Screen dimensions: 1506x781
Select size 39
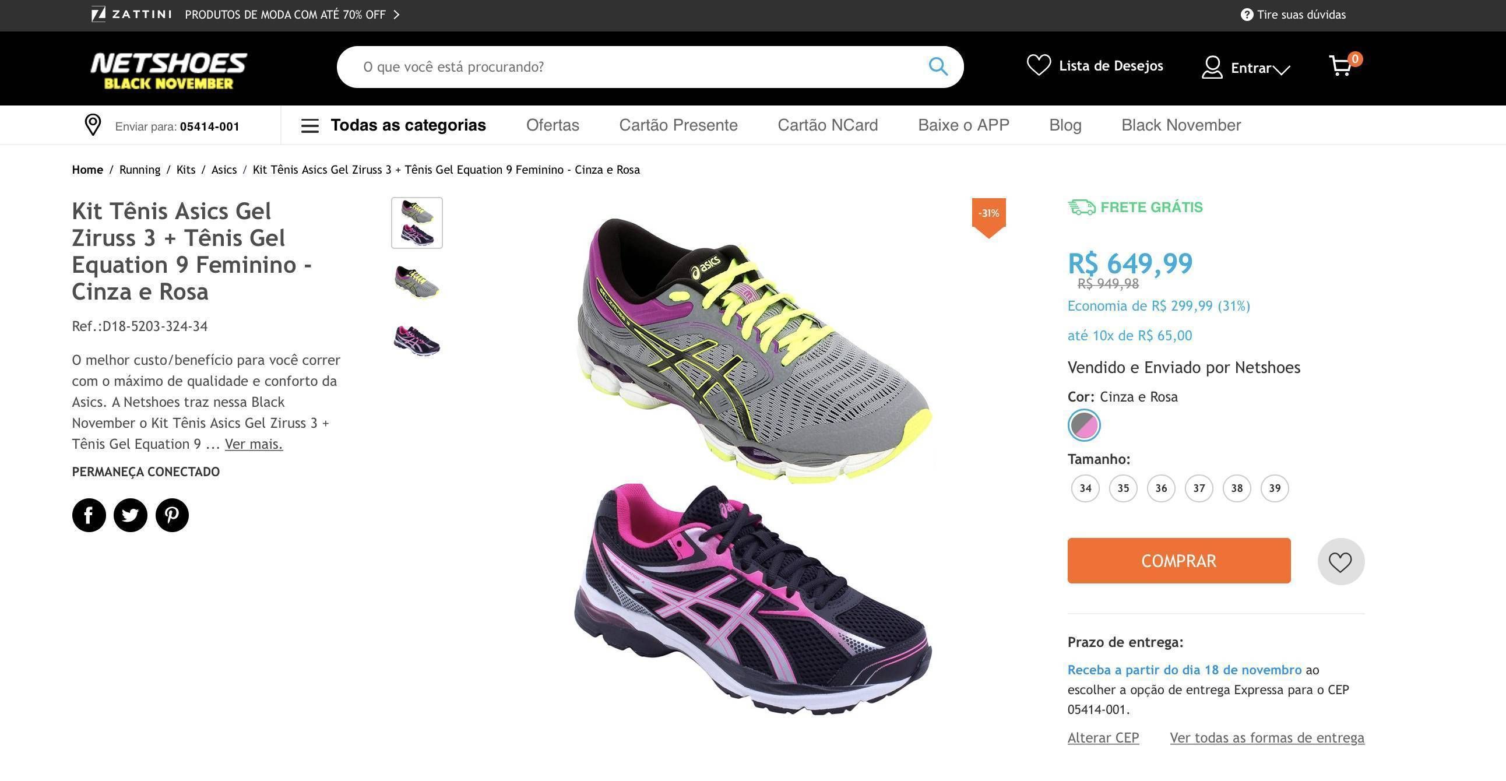click(1275, 489)
